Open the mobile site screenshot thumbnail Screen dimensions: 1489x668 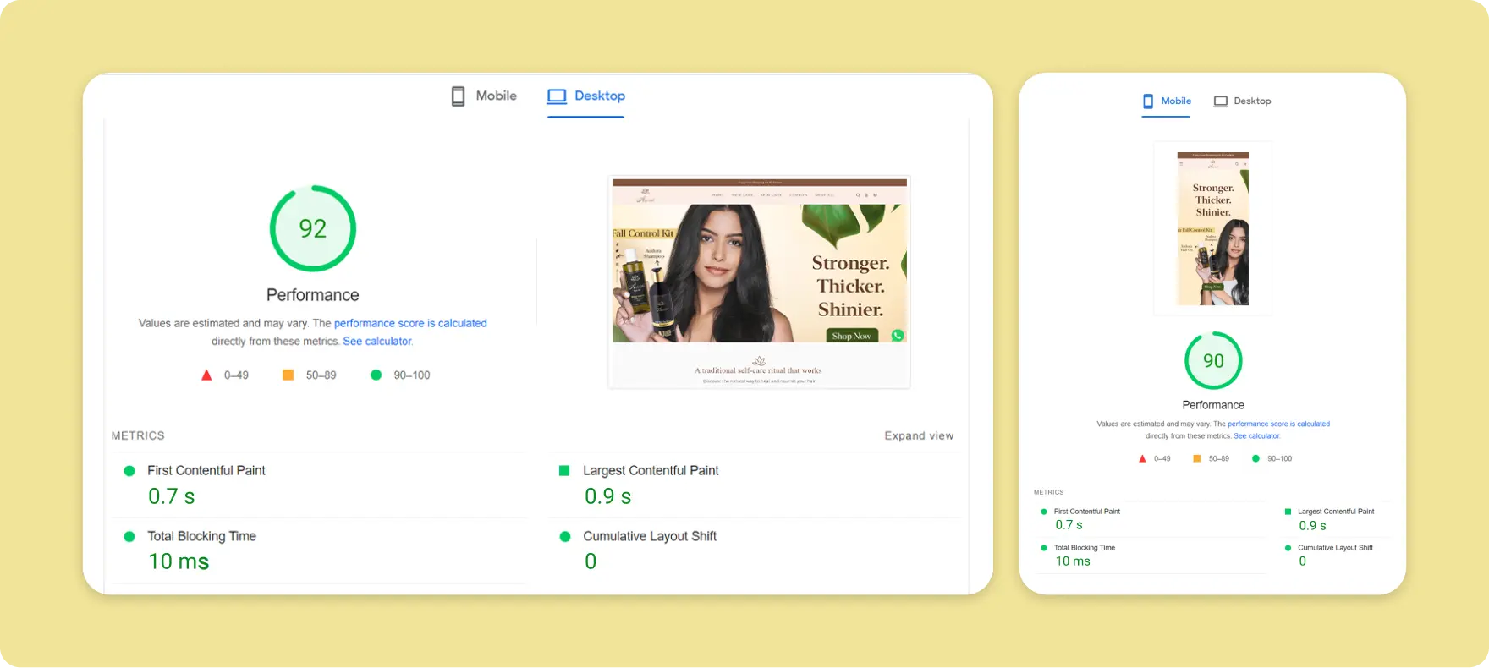click(1212, 228)
